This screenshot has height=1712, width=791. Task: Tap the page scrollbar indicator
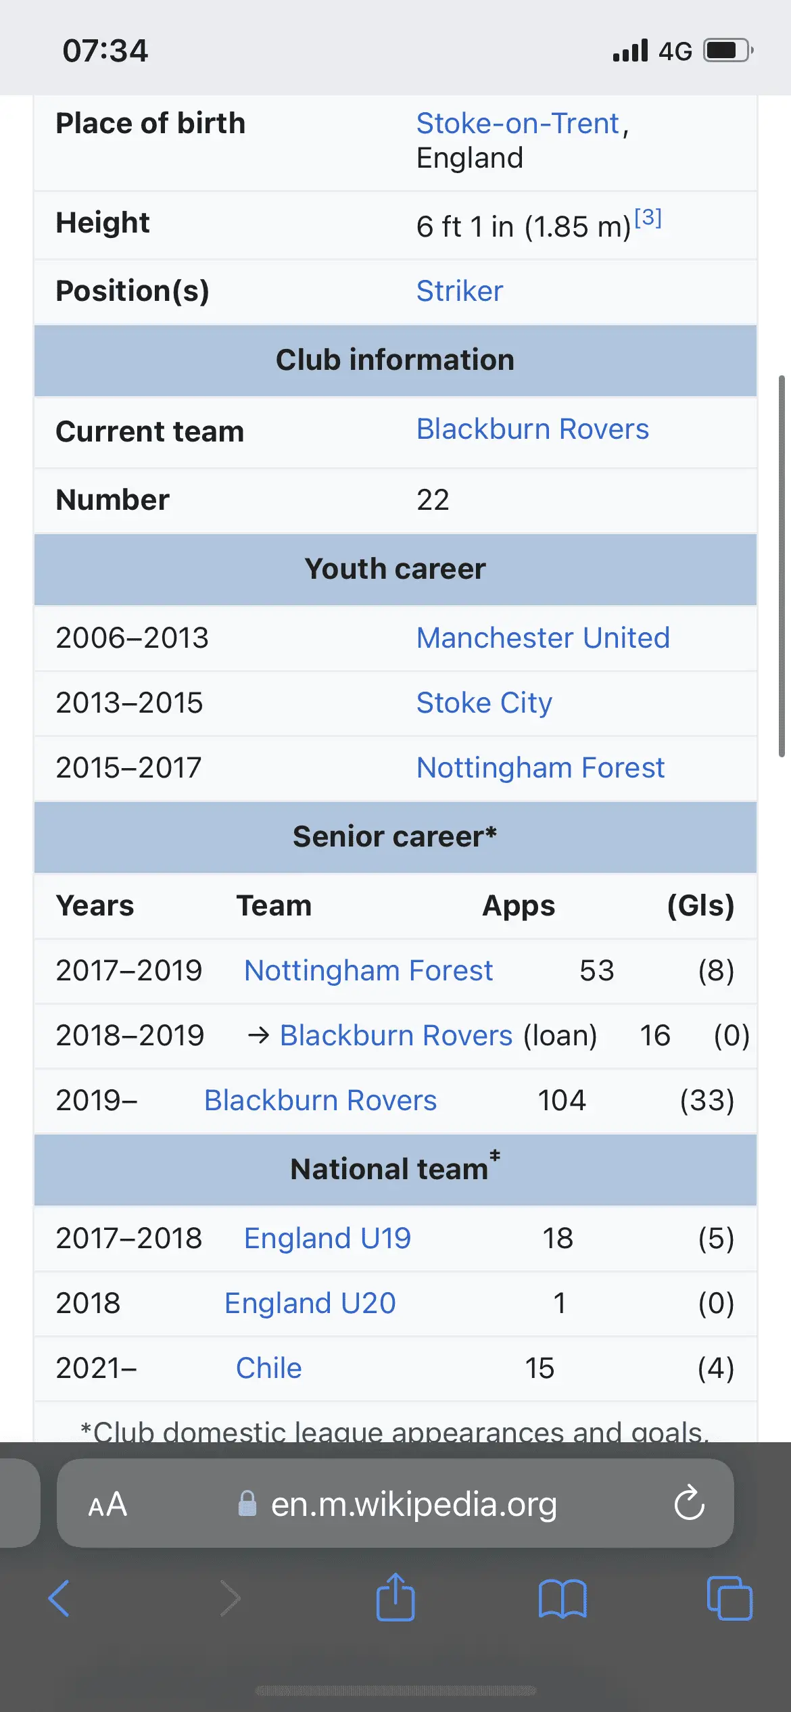[x=782, y=566]
